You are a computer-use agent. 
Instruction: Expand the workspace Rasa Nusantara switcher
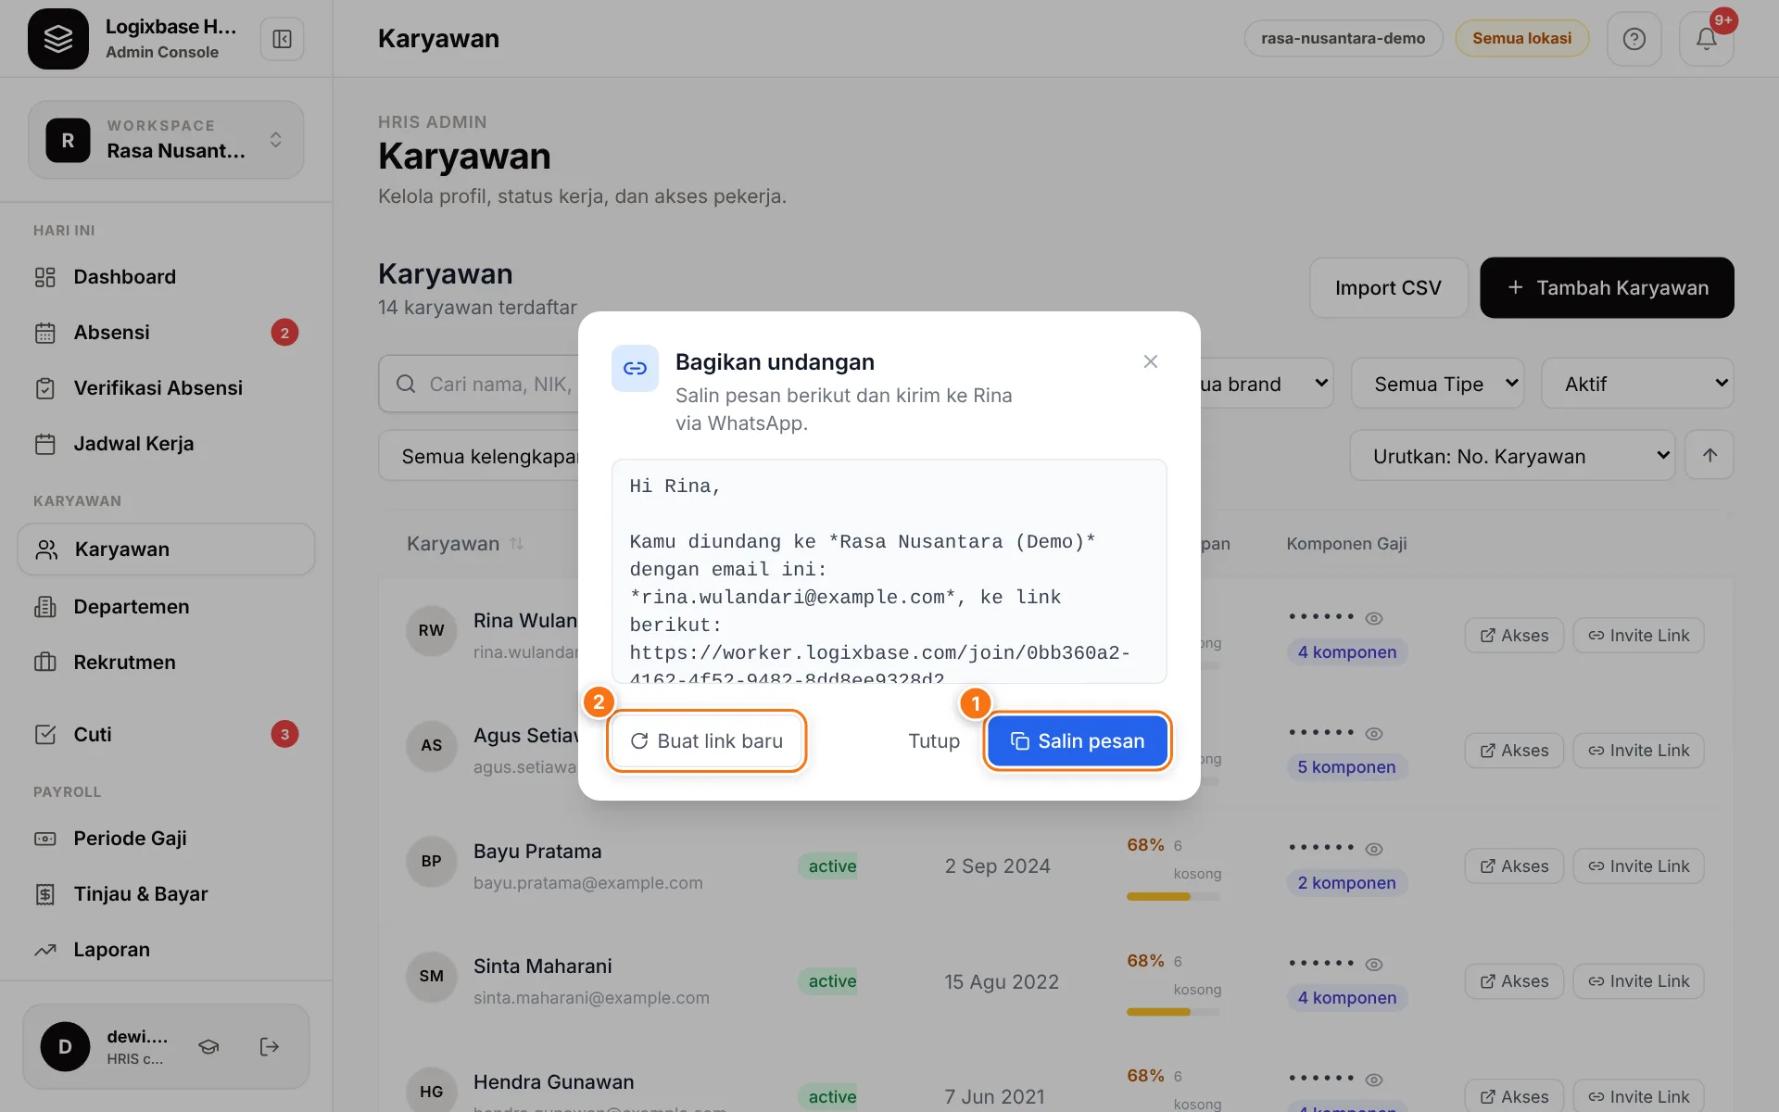[x=166, y=140]
